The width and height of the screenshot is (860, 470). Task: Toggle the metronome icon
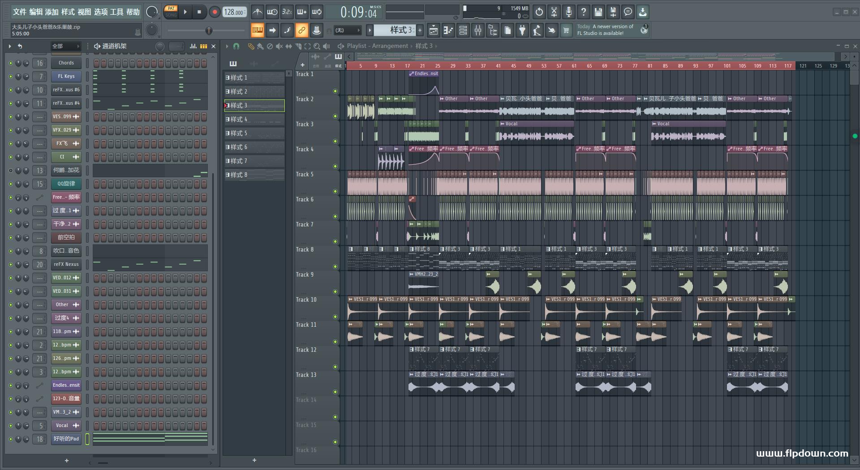[x=257, y=12]
